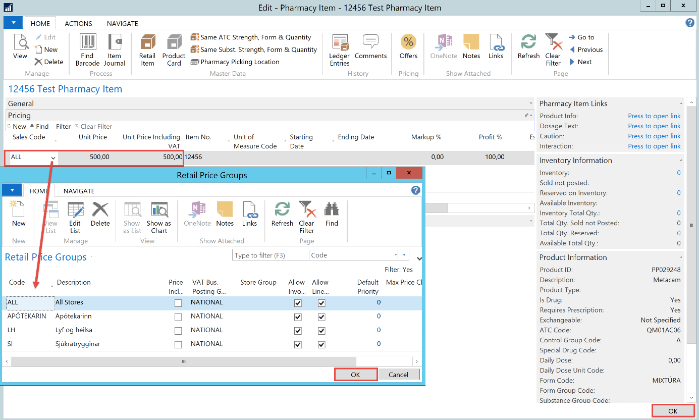
Task: Open the NAVIGATE tab in Retail Price Groups
Action: 79,191
